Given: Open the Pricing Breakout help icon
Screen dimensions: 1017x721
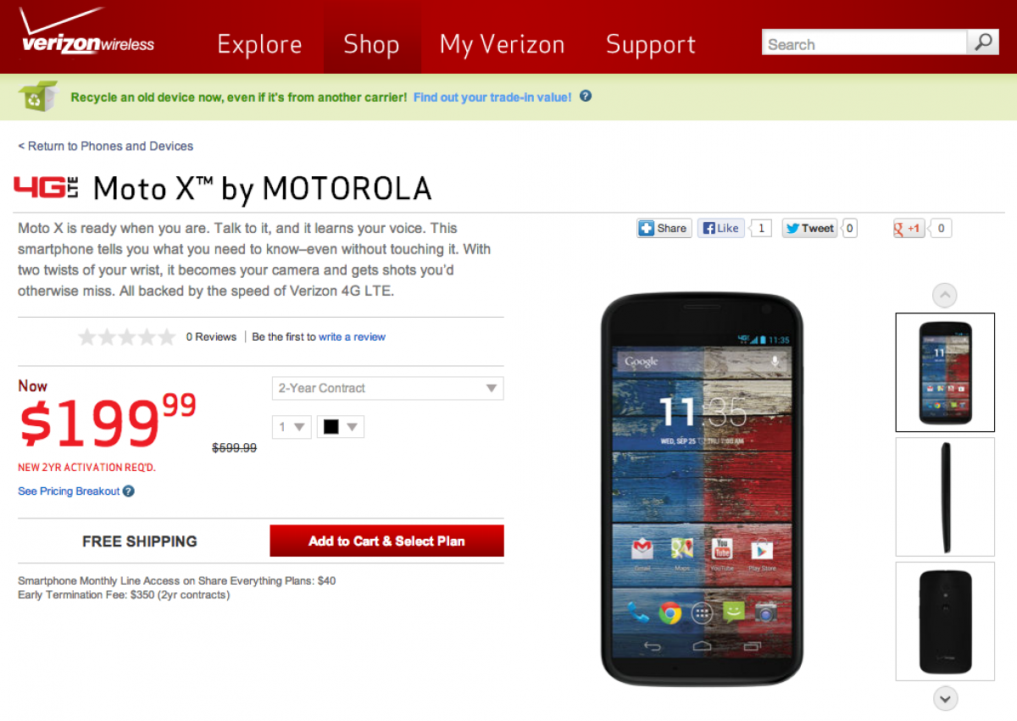Looking at the screenshot, I should tap(128, 491).
